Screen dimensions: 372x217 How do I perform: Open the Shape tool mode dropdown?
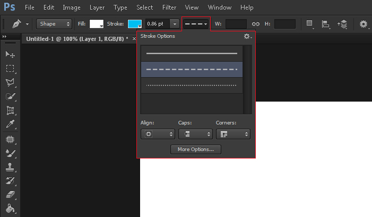[54, 24]
